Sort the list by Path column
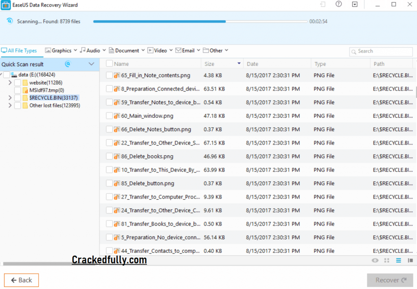 (379, 64)
